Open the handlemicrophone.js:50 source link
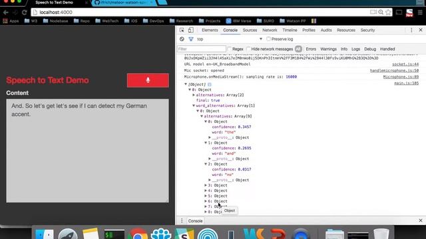Viewport: 426px width, 239px height. point(394,70)
